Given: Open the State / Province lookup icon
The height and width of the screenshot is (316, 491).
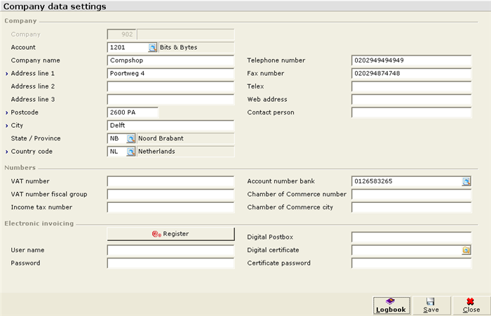Looking at the screenshot, I should tap(131, 138).
